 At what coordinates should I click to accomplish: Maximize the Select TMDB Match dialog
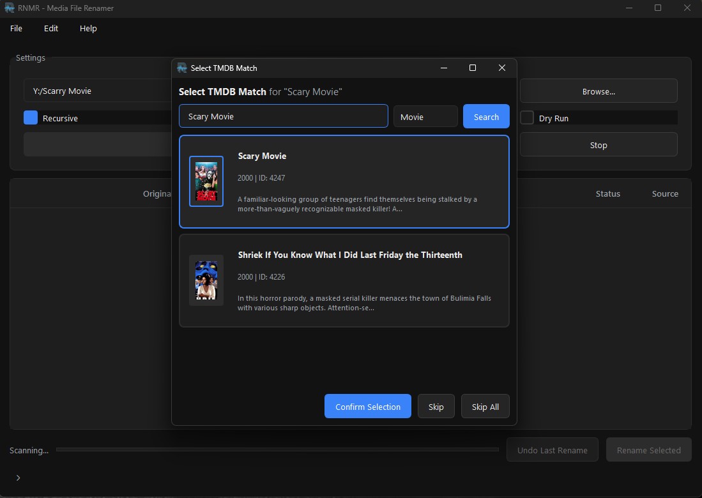[473, 68]
